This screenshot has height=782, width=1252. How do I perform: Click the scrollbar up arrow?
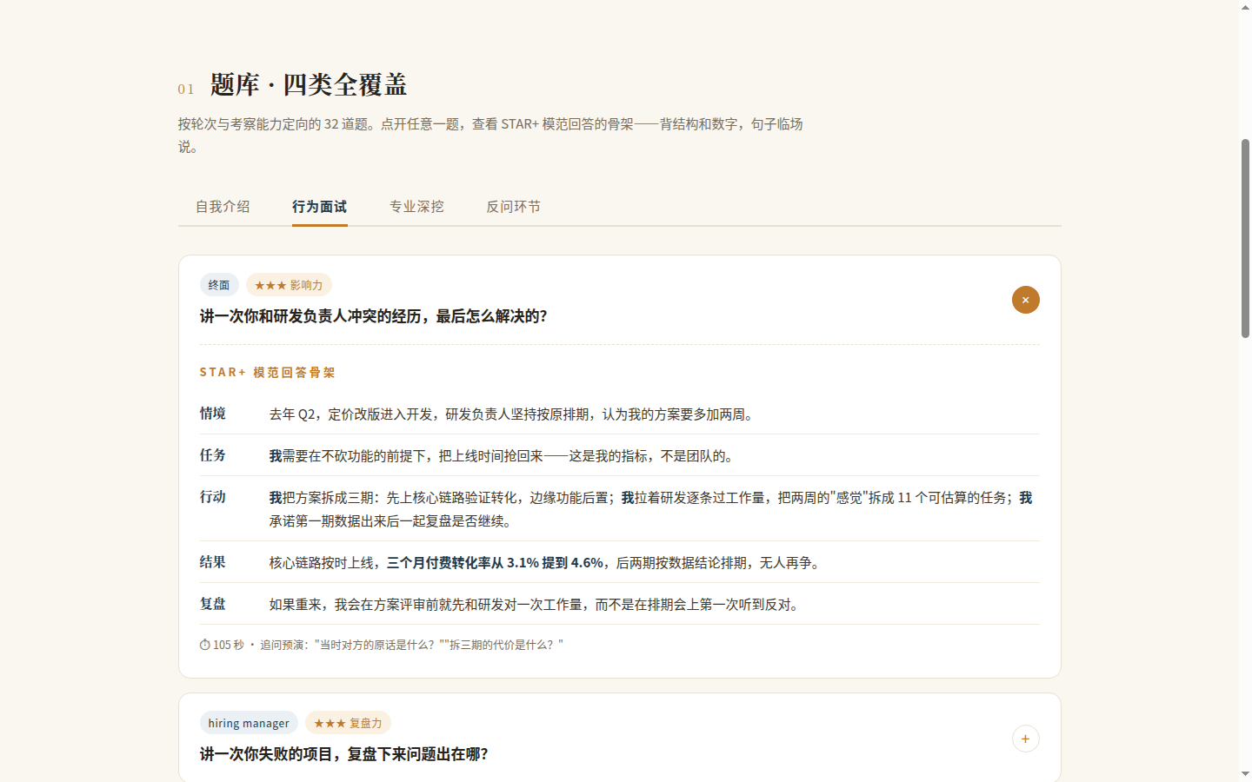[x=1245, y=7]
